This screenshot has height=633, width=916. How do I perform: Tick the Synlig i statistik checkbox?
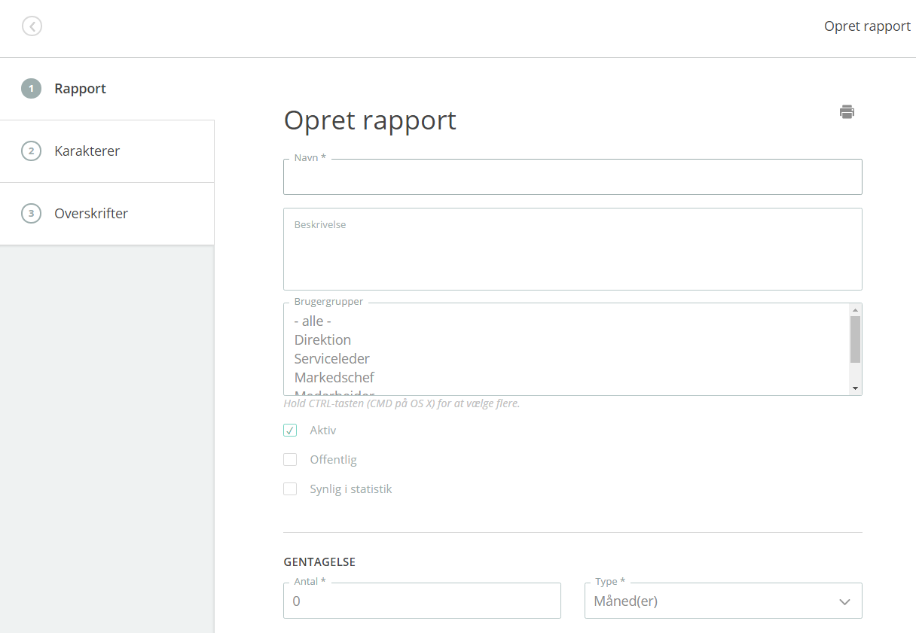tap(290, 489)
